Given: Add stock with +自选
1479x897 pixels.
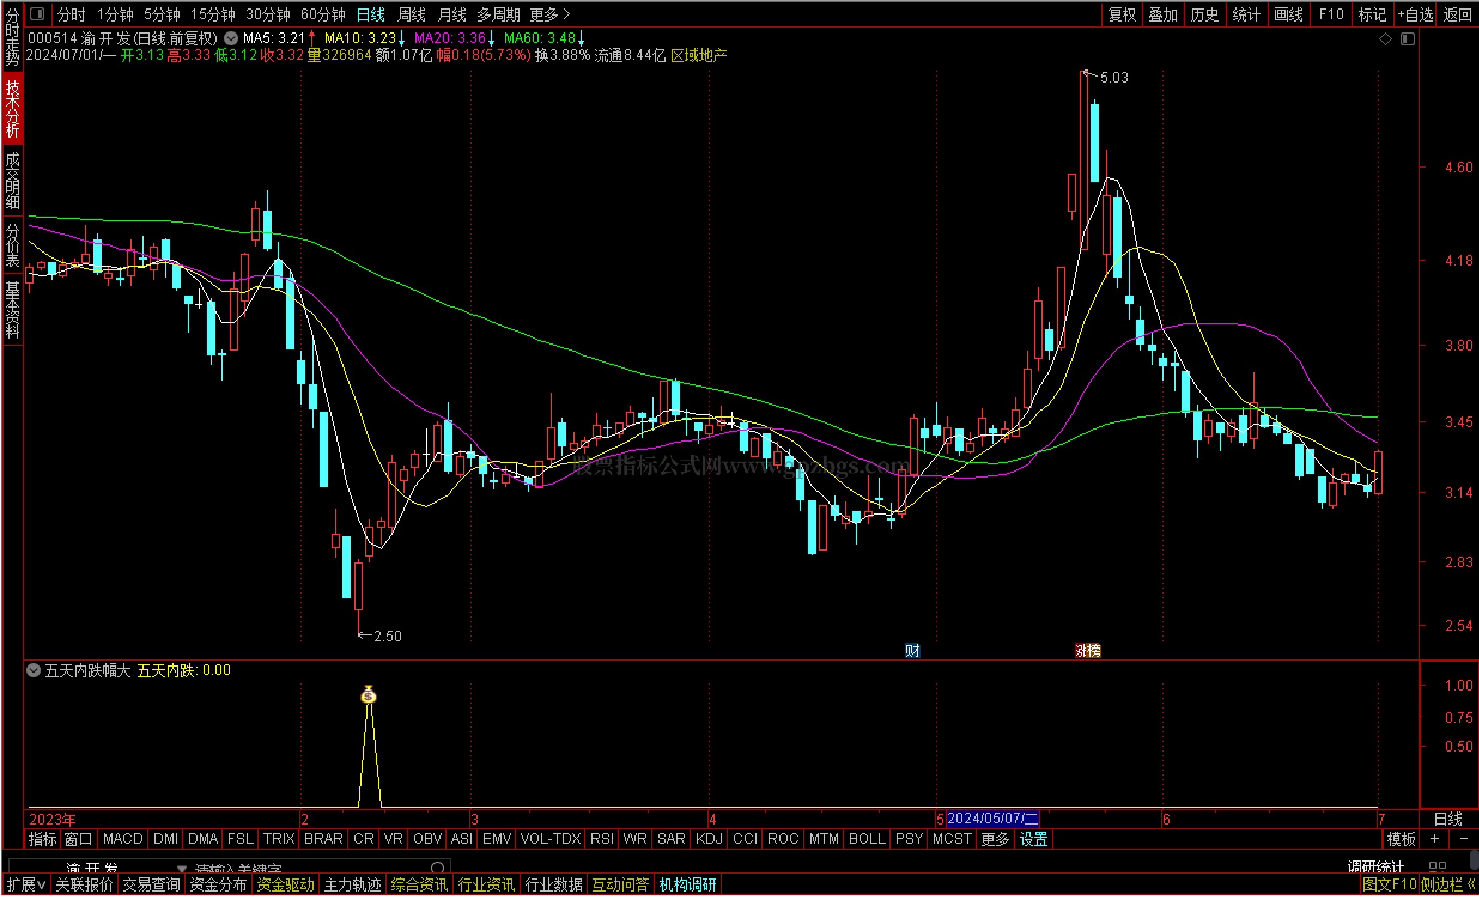Looking at the screenshot, I should point(1416,14).
